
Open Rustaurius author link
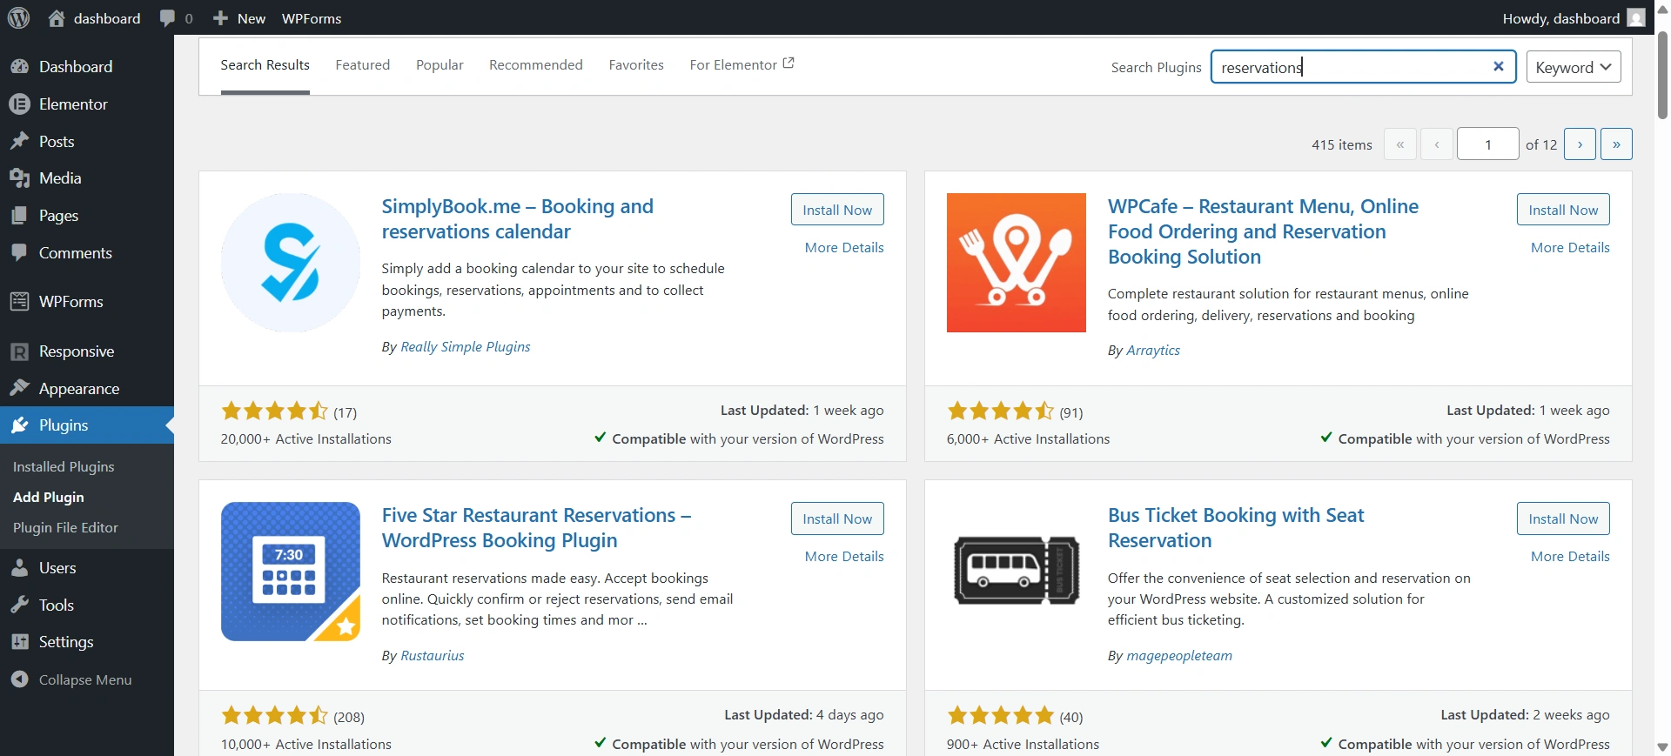[x=432, y=656]
